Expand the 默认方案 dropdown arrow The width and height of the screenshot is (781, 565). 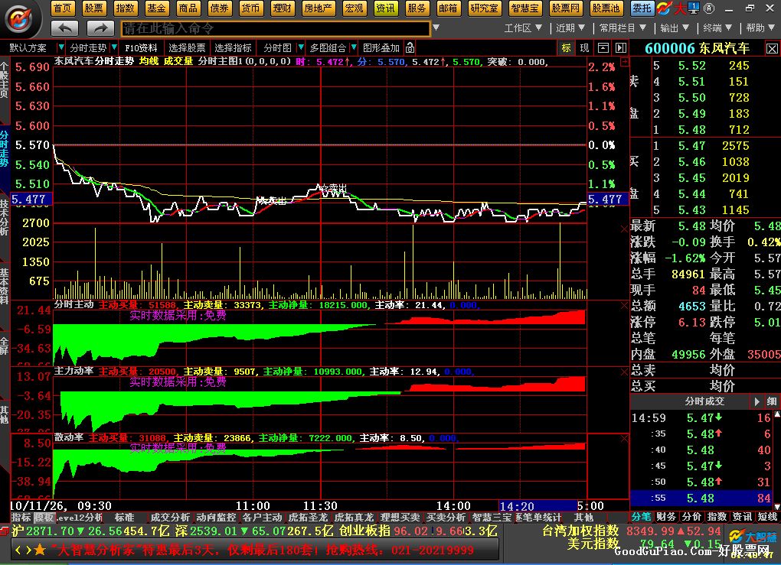(60, 47)
